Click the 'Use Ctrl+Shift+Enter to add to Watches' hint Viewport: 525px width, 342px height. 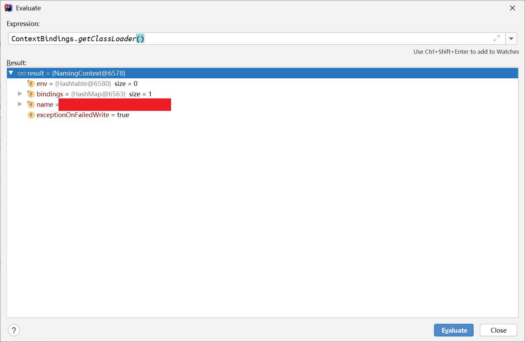pos(466,52)
